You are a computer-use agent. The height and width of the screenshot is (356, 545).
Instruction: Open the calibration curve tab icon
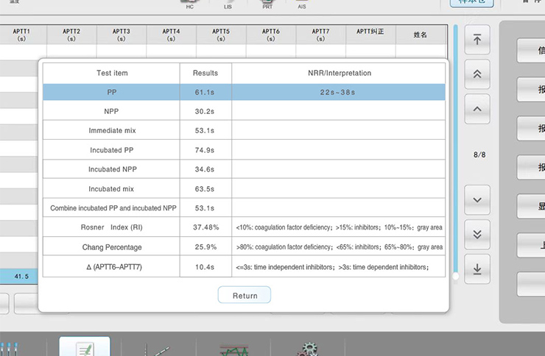(x=156, y=349)
